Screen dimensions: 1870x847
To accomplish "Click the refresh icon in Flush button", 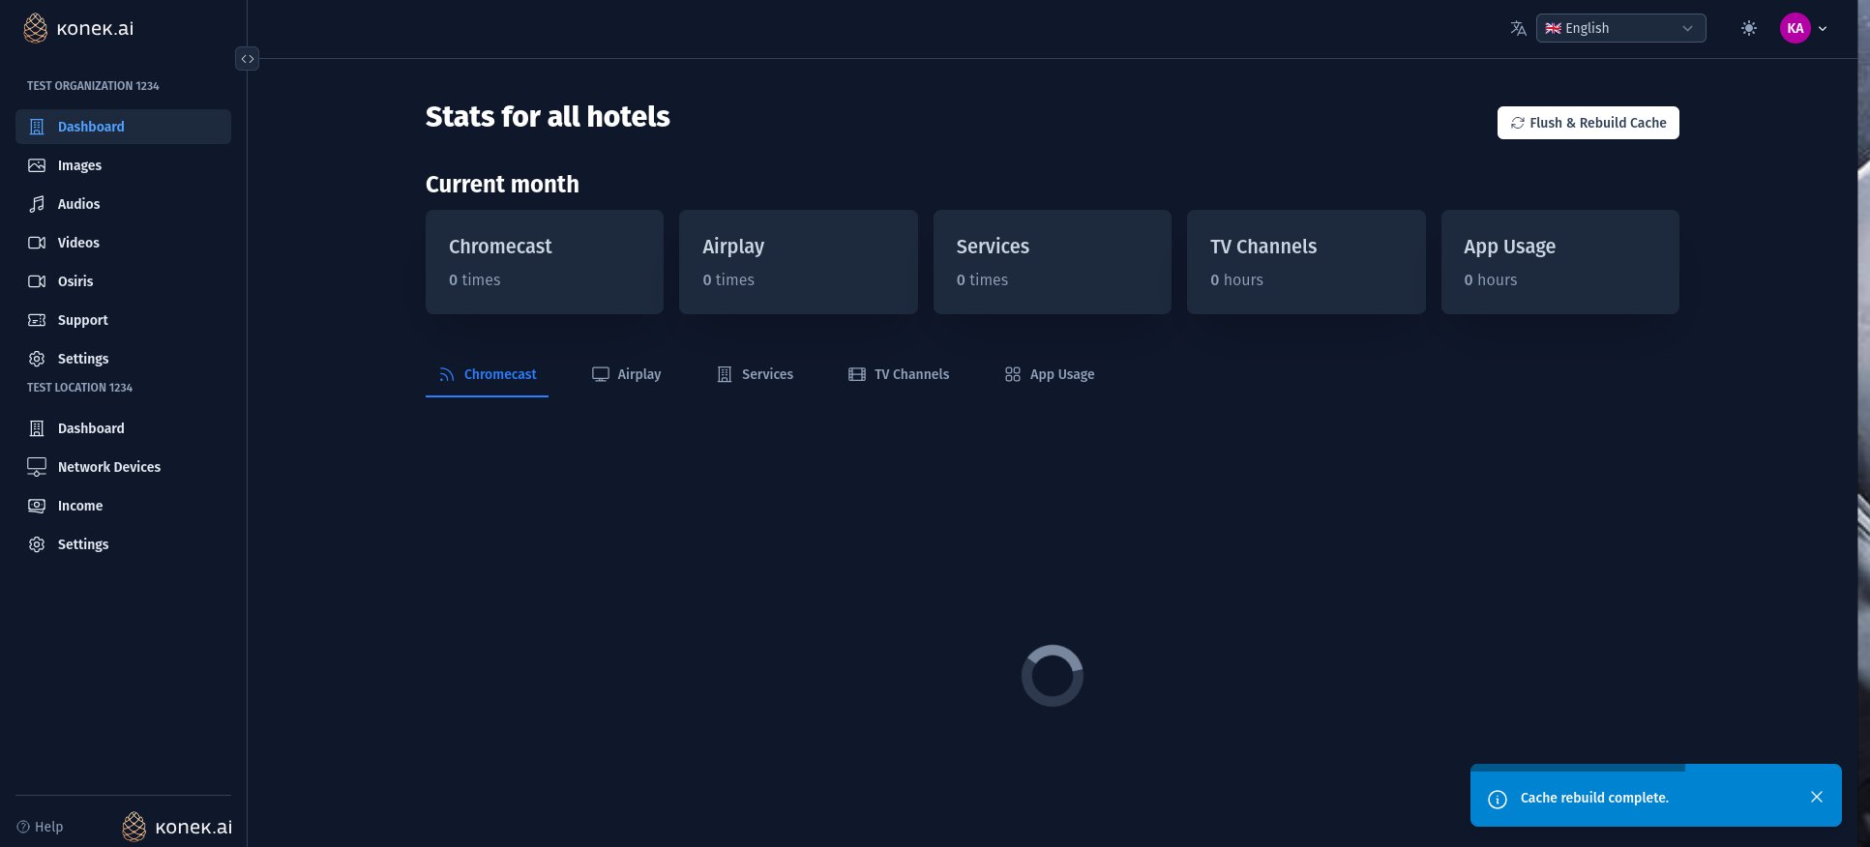I will (1518, 123).
